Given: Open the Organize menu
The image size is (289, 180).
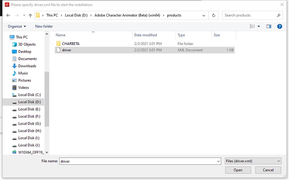Looking at the screenshot, I should [x=17, y=26].
